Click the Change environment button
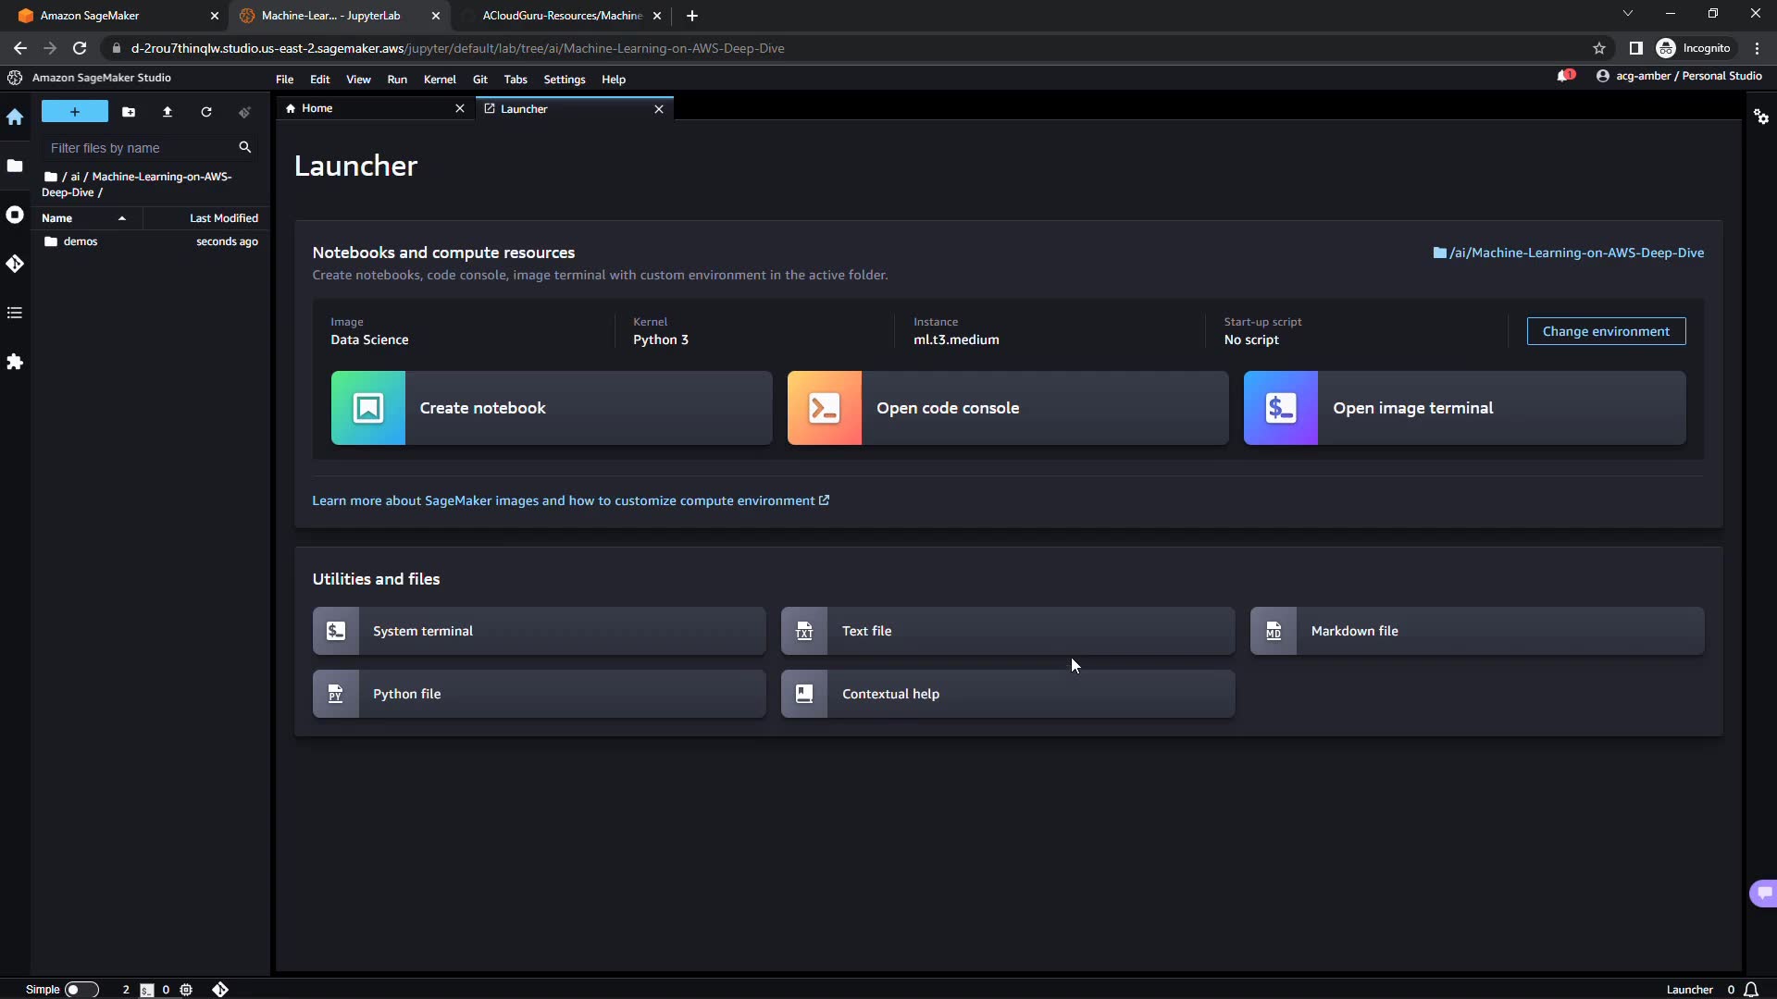The width and height of the screenshot is (1777, 999). tap(1605, 331)
